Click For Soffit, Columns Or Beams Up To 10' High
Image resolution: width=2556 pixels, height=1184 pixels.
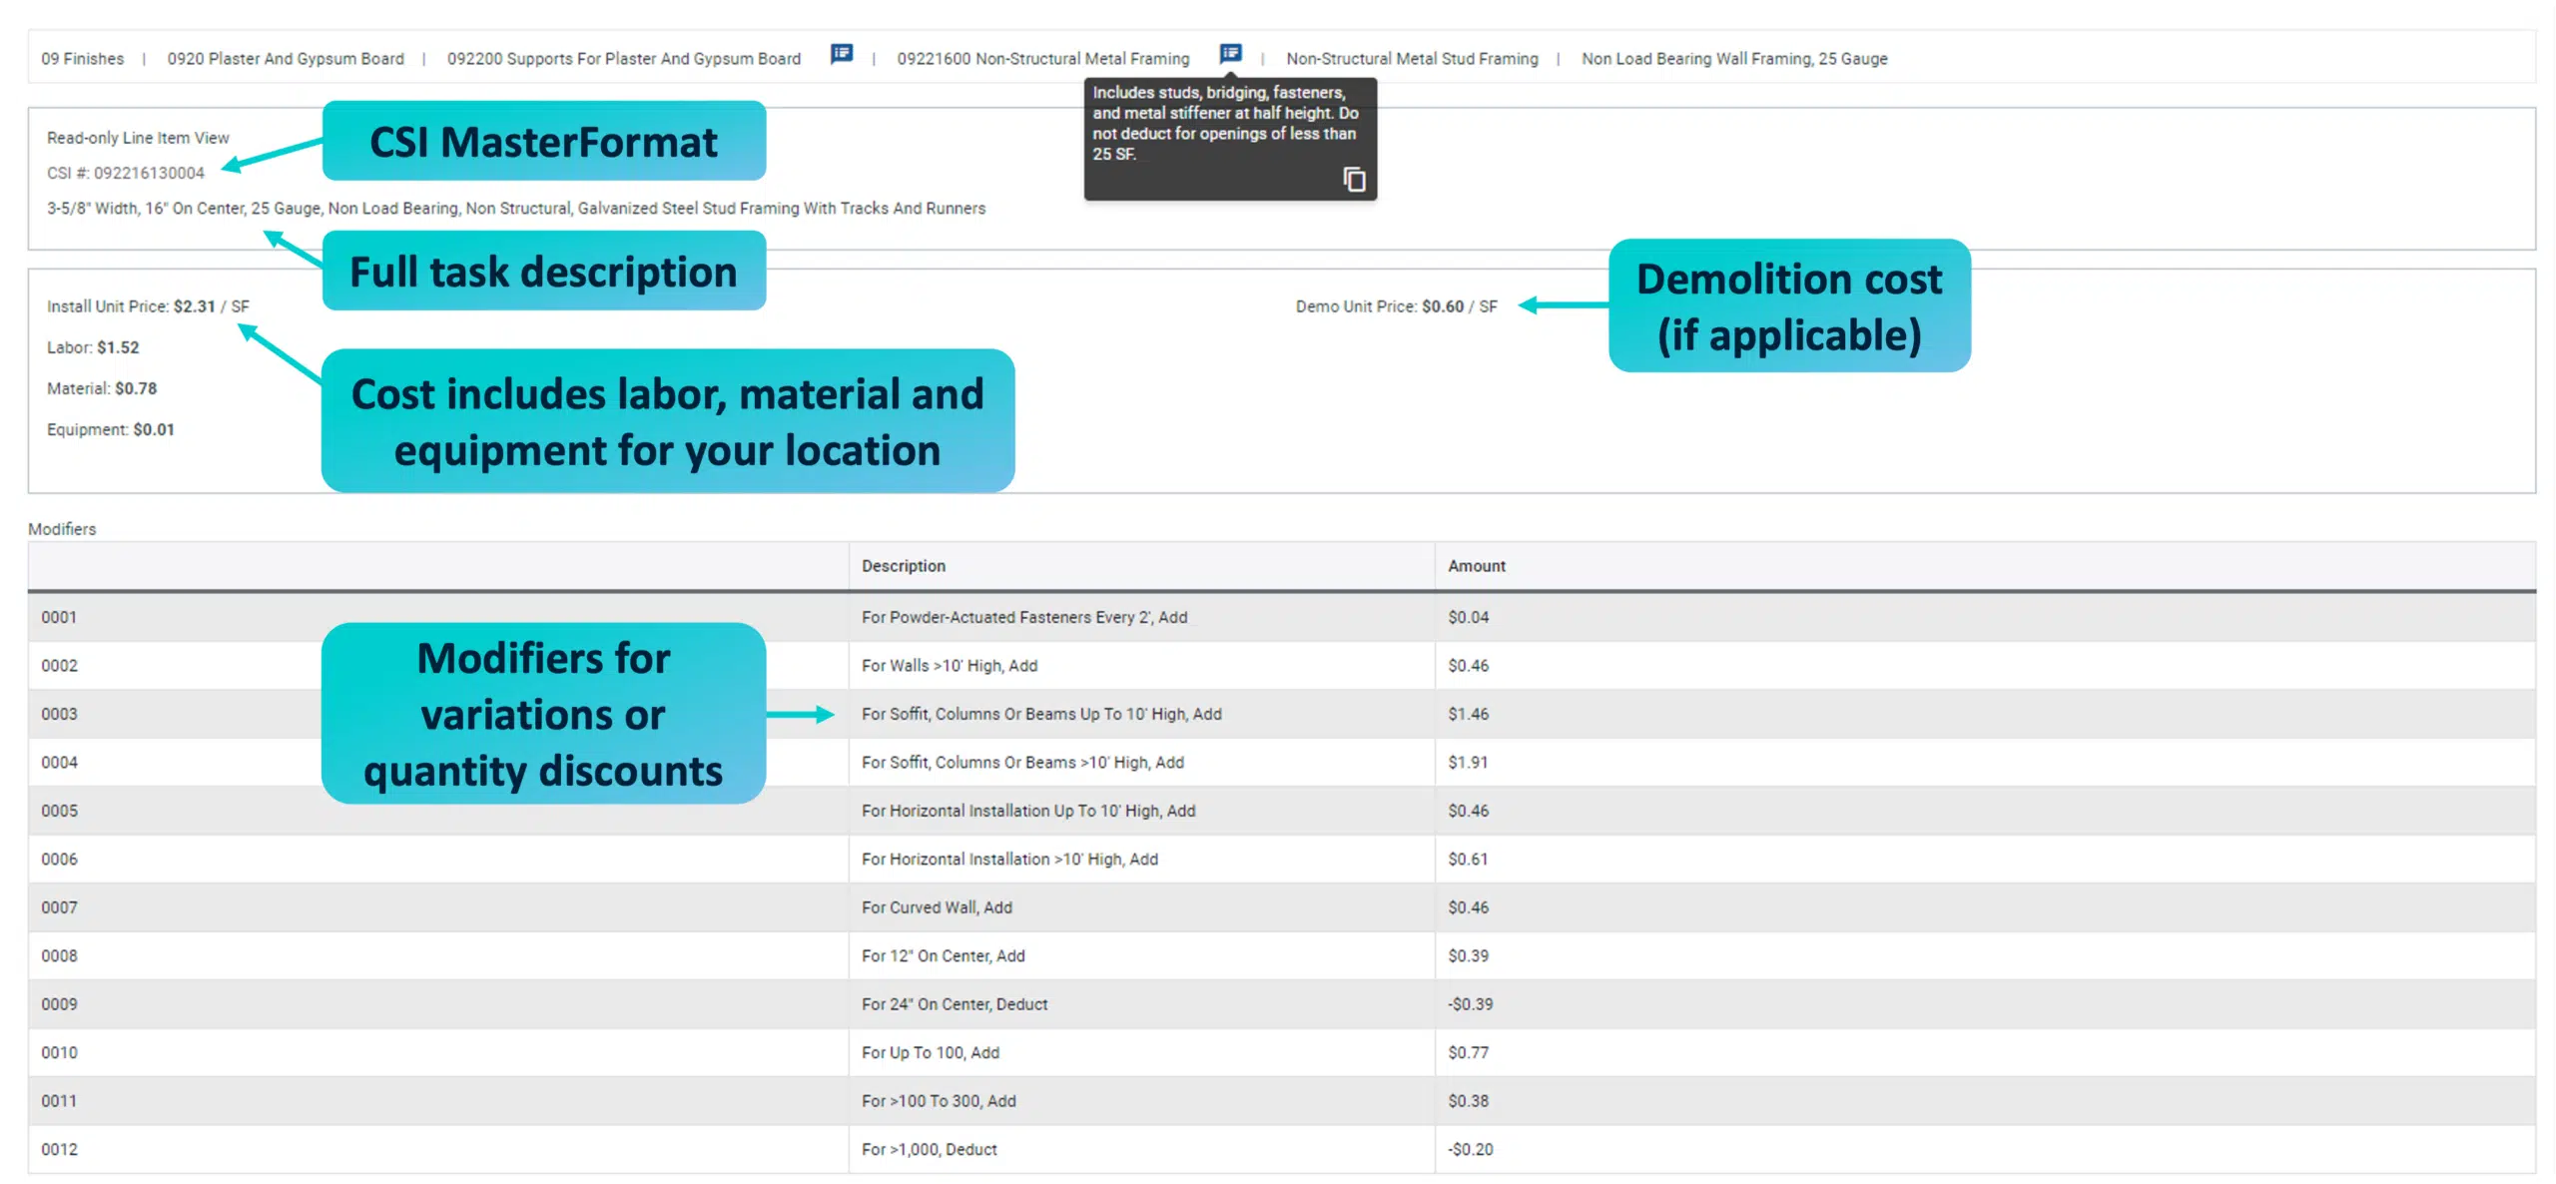click(x=1041, y=714)
